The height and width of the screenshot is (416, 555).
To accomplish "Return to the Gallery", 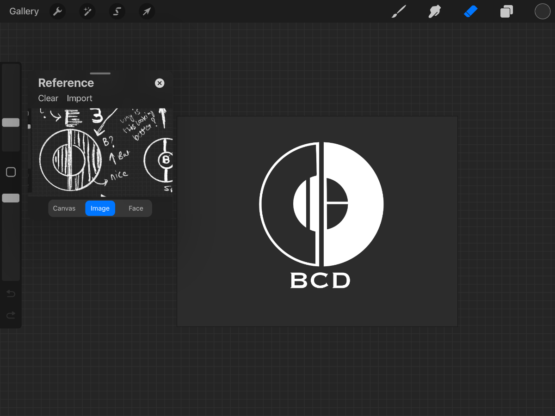I will pyautogui.click(x=24, y=12).
